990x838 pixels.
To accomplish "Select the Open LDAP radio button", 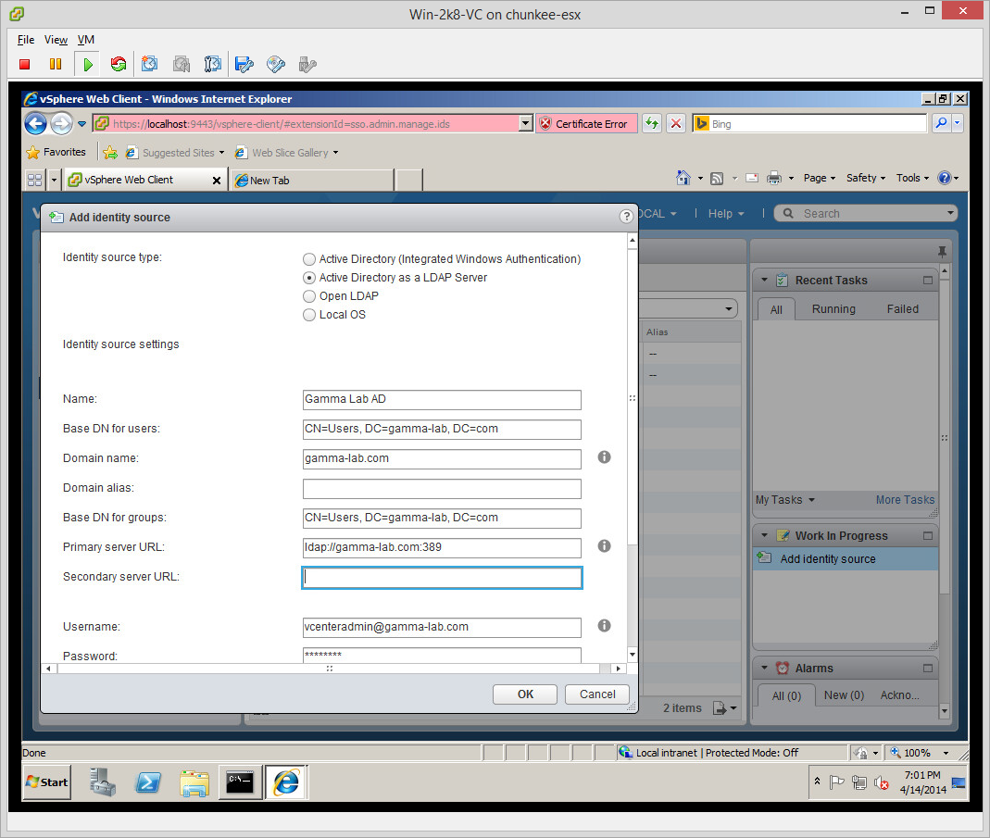I will coord(309,296).
